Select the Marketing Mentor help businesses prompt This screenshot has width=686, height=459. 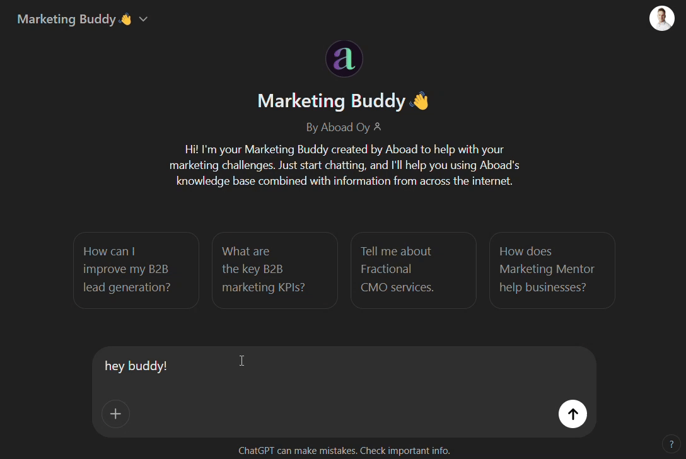(x=552, y=270)
